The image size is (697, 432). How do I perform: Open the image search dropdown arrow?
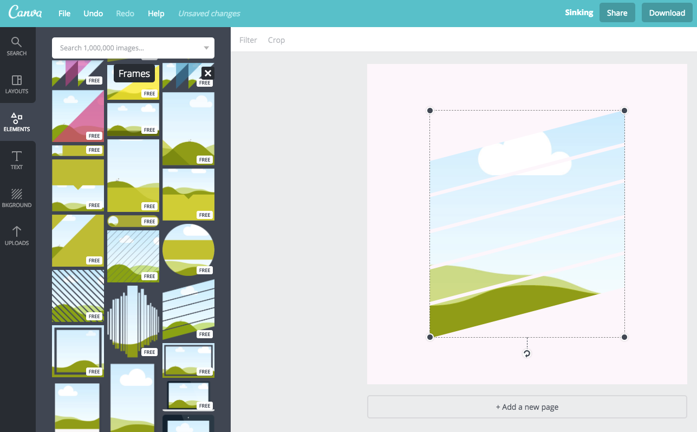(x=206, y=48)
